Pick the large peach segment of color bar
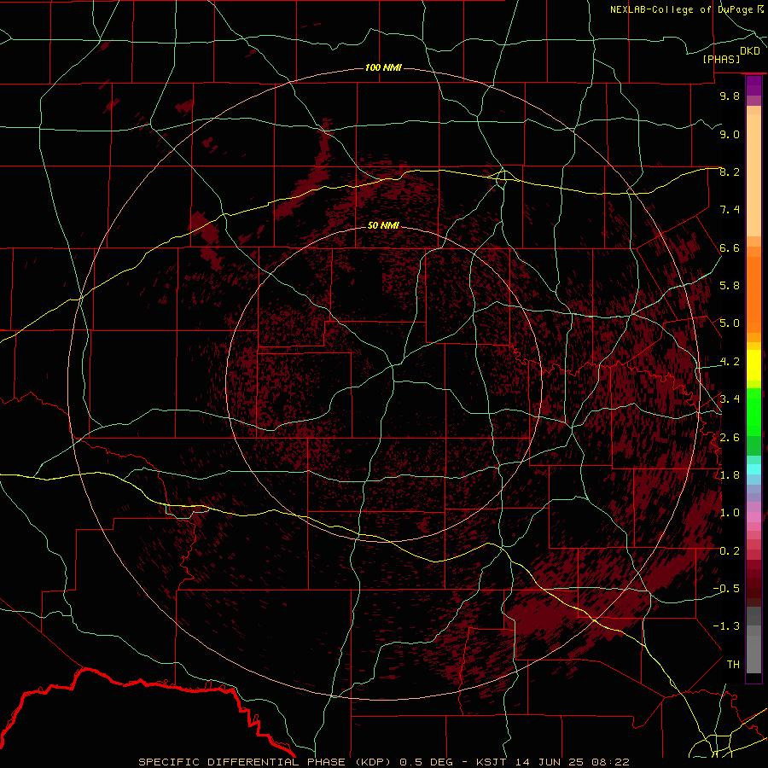 [x=753, y=175]
